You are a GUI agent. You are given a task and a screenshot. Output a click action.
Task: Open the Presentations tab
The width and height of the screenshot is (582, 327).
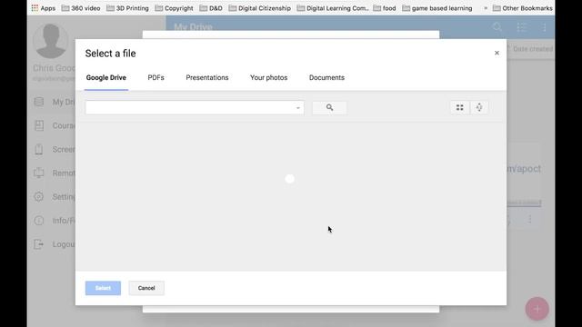click(x=207, y=78)
